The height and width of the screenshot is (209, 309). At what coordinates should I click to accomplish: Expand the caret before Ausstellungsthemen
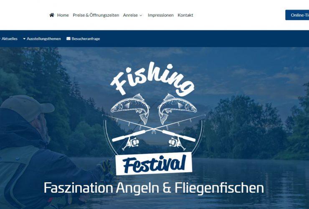pyautogui.click(x=24, y=39)
